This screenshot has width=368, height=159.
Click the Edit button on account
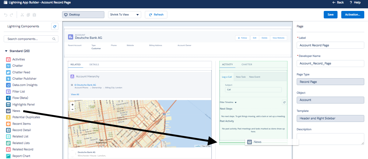click(255, 38)
